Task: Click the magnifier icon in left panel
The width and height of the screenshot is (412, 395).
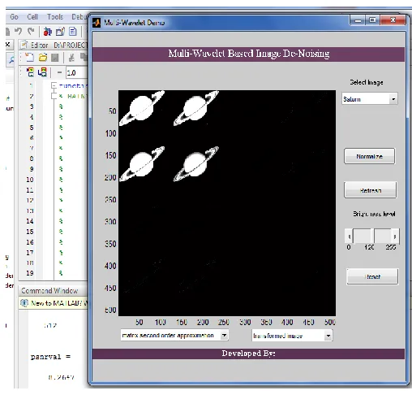Action: pyautogui.click(x=11, y=60)
